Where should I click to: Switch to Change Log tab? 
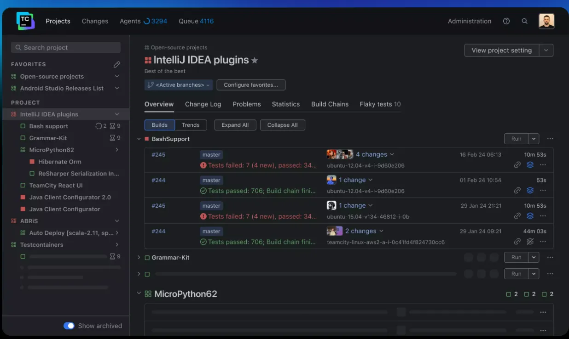click(x=203, y=104)
